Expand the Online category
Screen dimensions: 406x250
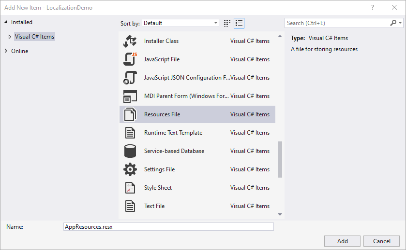[6, 51]
